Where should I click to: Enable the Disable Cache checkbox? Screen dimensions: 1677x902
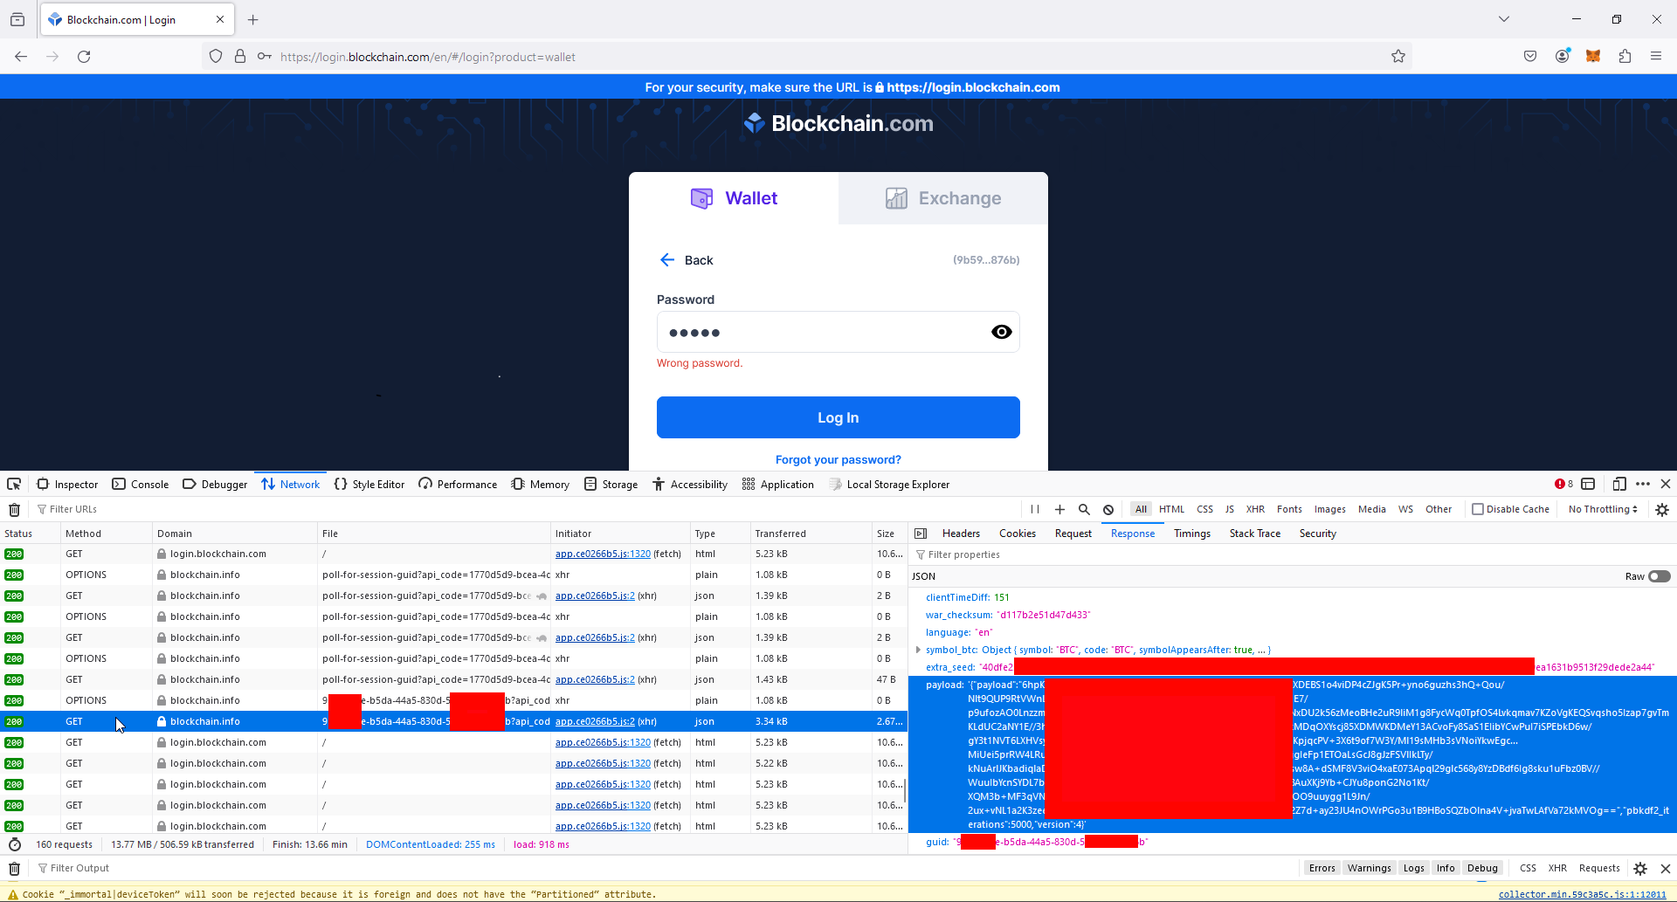[1477, 509]
